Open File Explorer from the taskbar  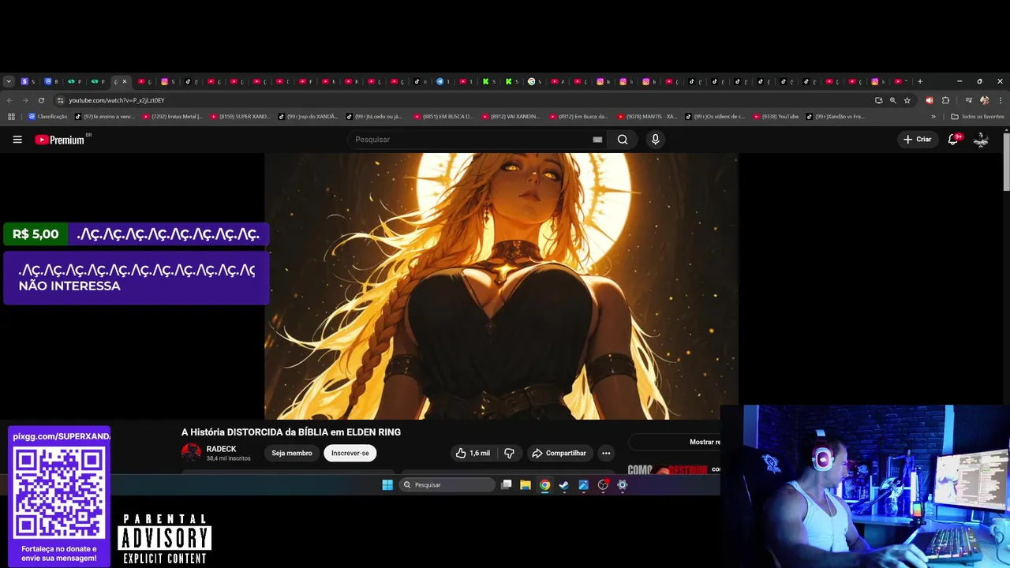coord(526,485)
